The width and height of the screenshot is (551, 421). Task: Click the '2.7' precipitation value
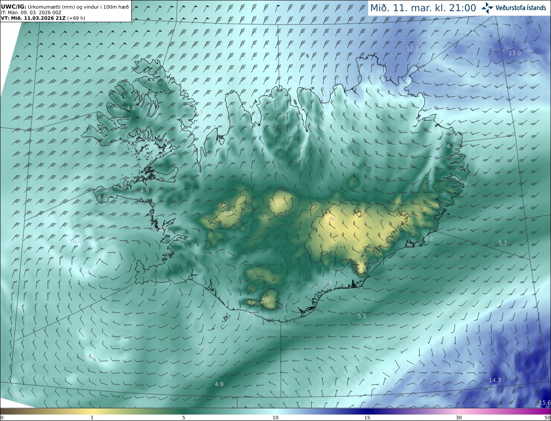(265, 301)
